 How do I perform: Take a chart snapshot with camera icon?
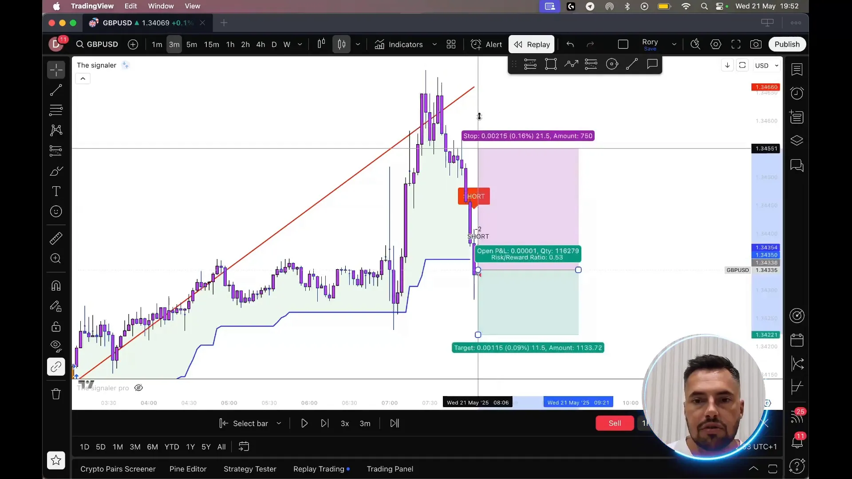click(x=756, y=44)
